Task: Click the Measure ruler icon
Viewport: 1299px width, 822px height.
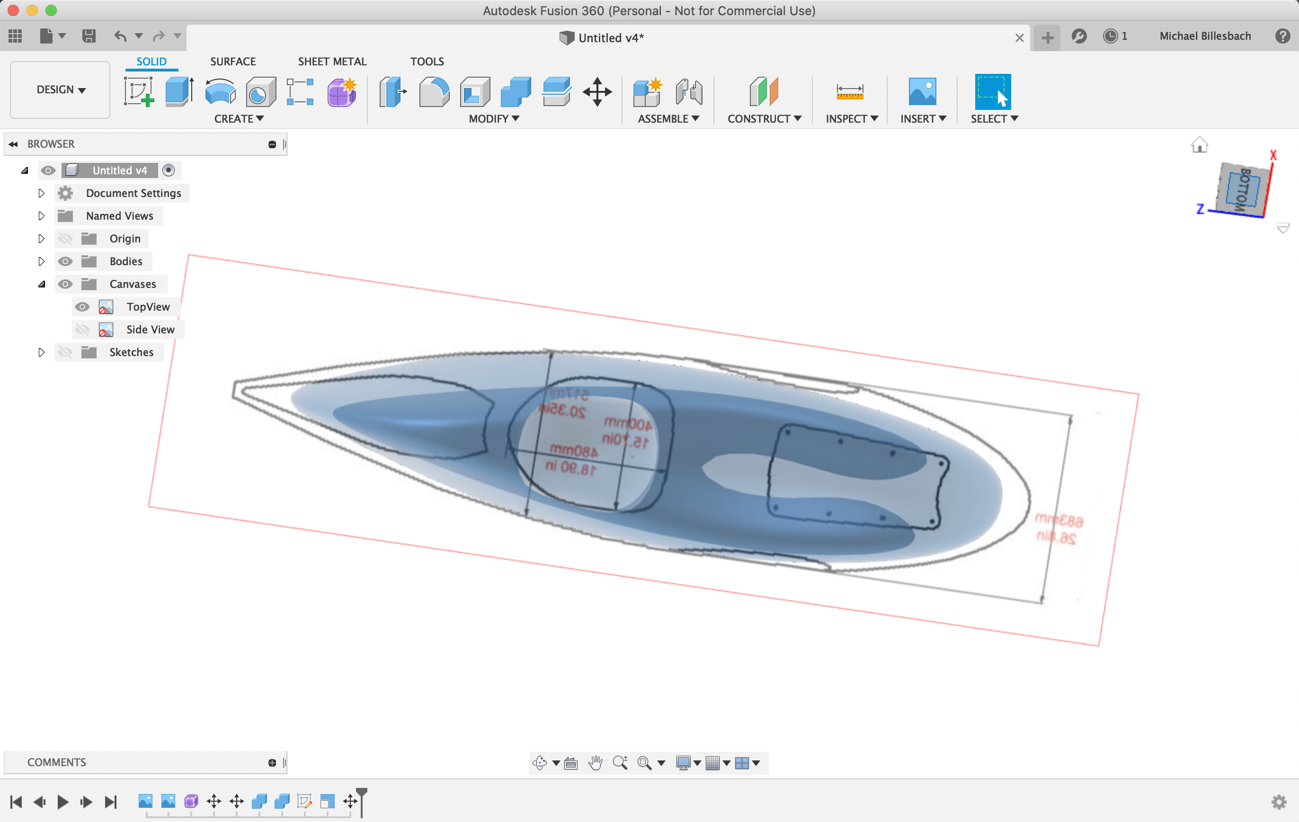Action: click(x=850, y=91)
